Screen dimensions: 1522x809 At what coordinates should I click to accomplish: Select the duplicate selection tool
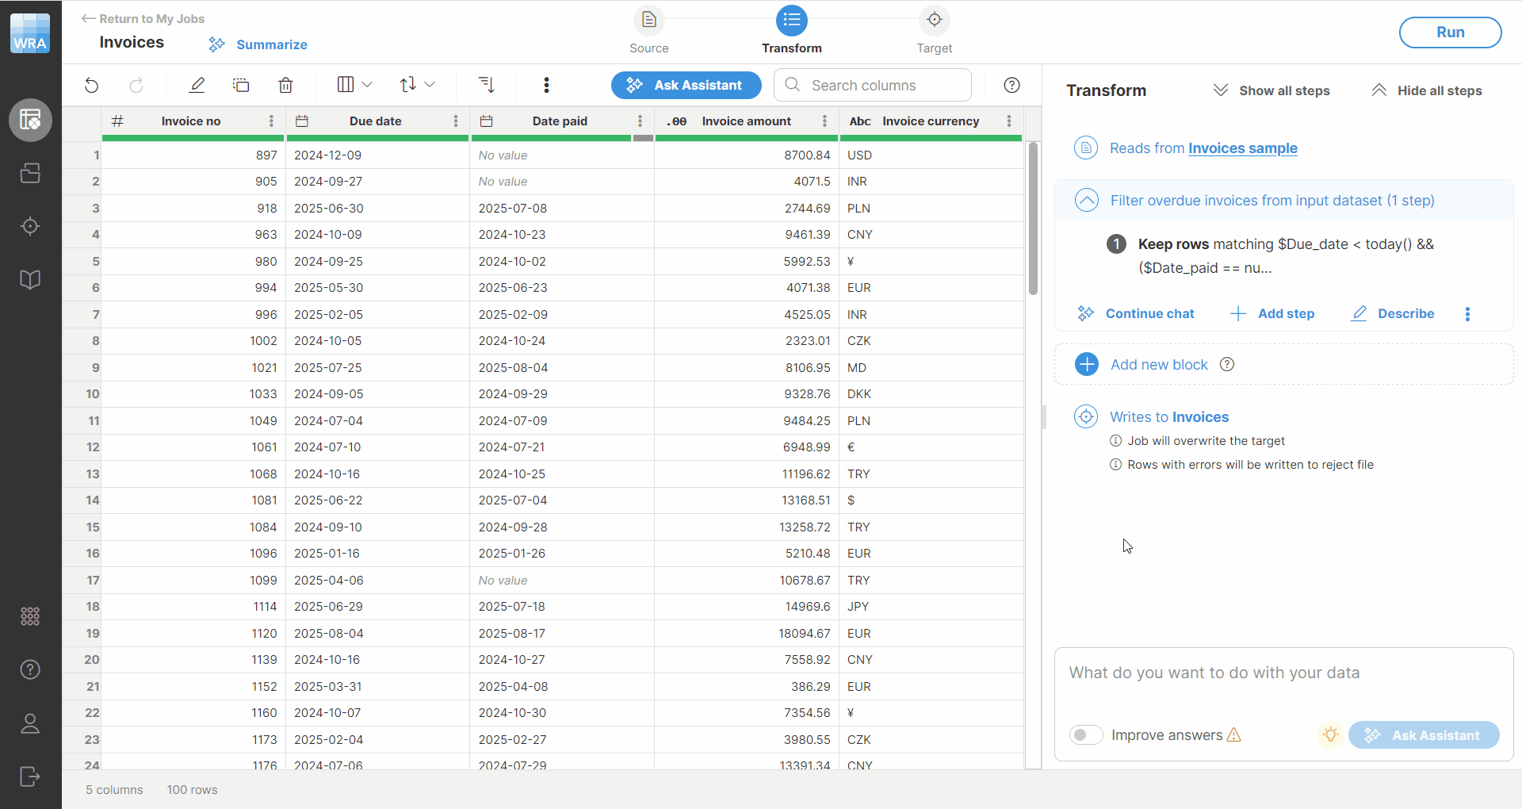point(241,85)
